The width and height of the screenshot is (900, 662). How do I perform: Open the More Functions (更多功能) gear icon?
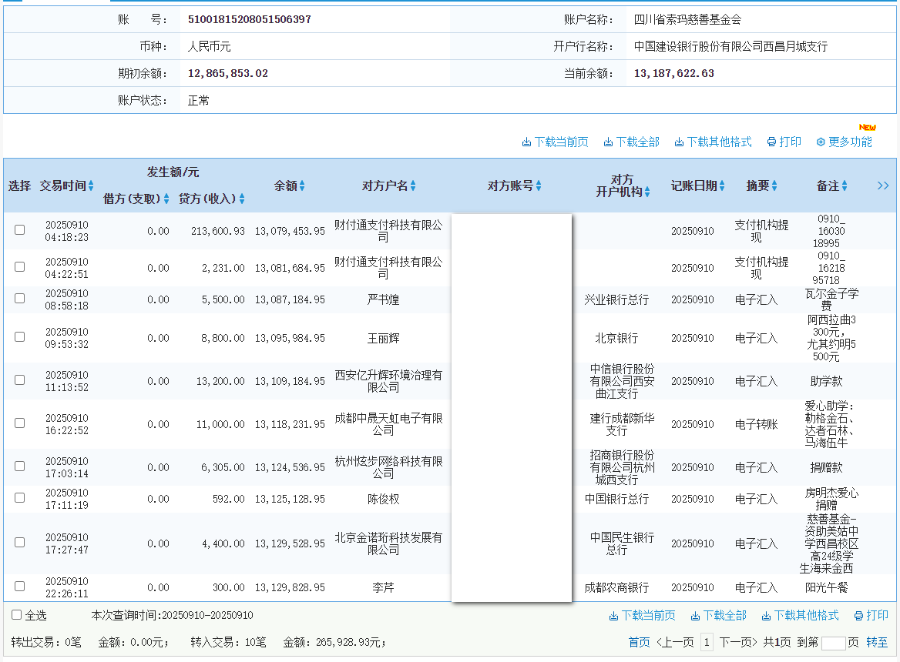coord(821,142)
